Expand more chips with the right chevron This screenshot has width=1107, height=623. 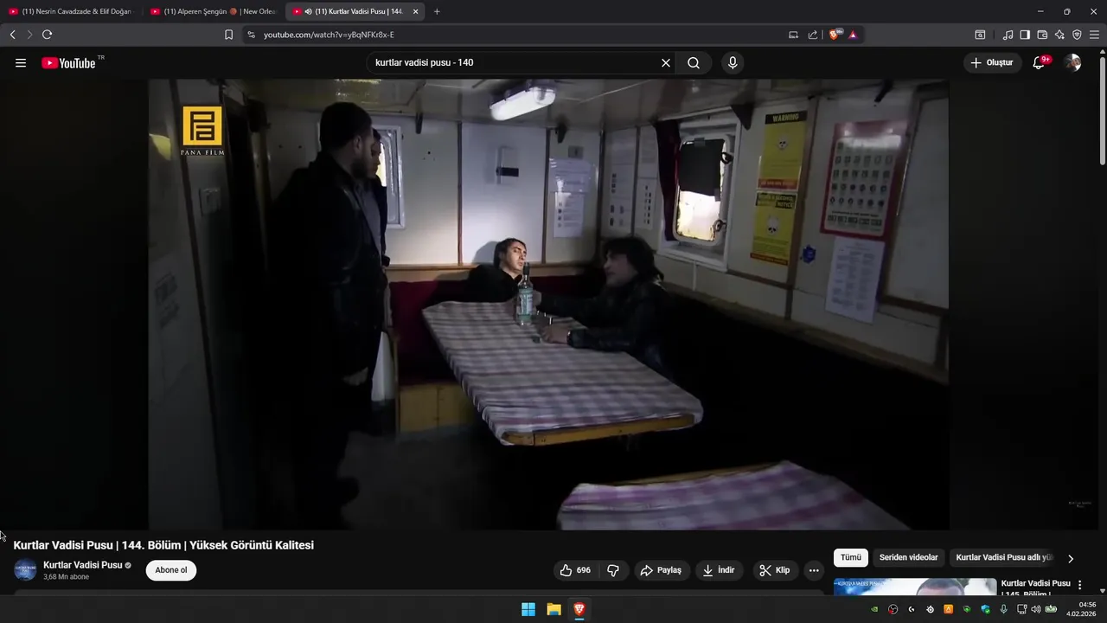point(1071,559)
